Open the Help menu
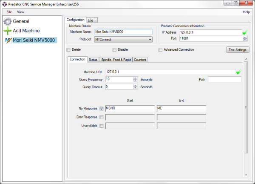Screen dimensions: 255x184 [x=246, y=12]
